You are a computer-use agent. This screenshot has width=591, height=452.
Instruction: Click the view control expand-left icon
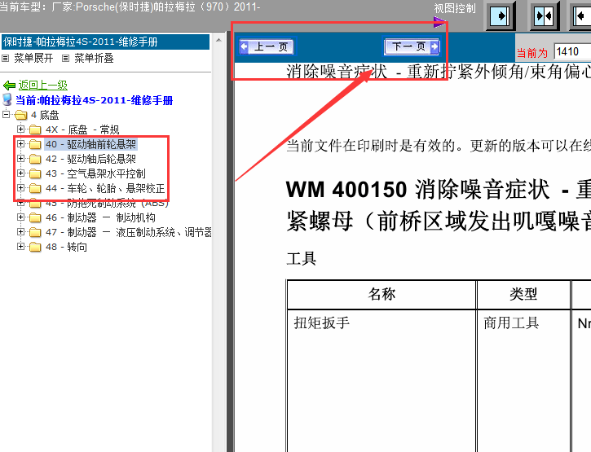coord(581,15)
